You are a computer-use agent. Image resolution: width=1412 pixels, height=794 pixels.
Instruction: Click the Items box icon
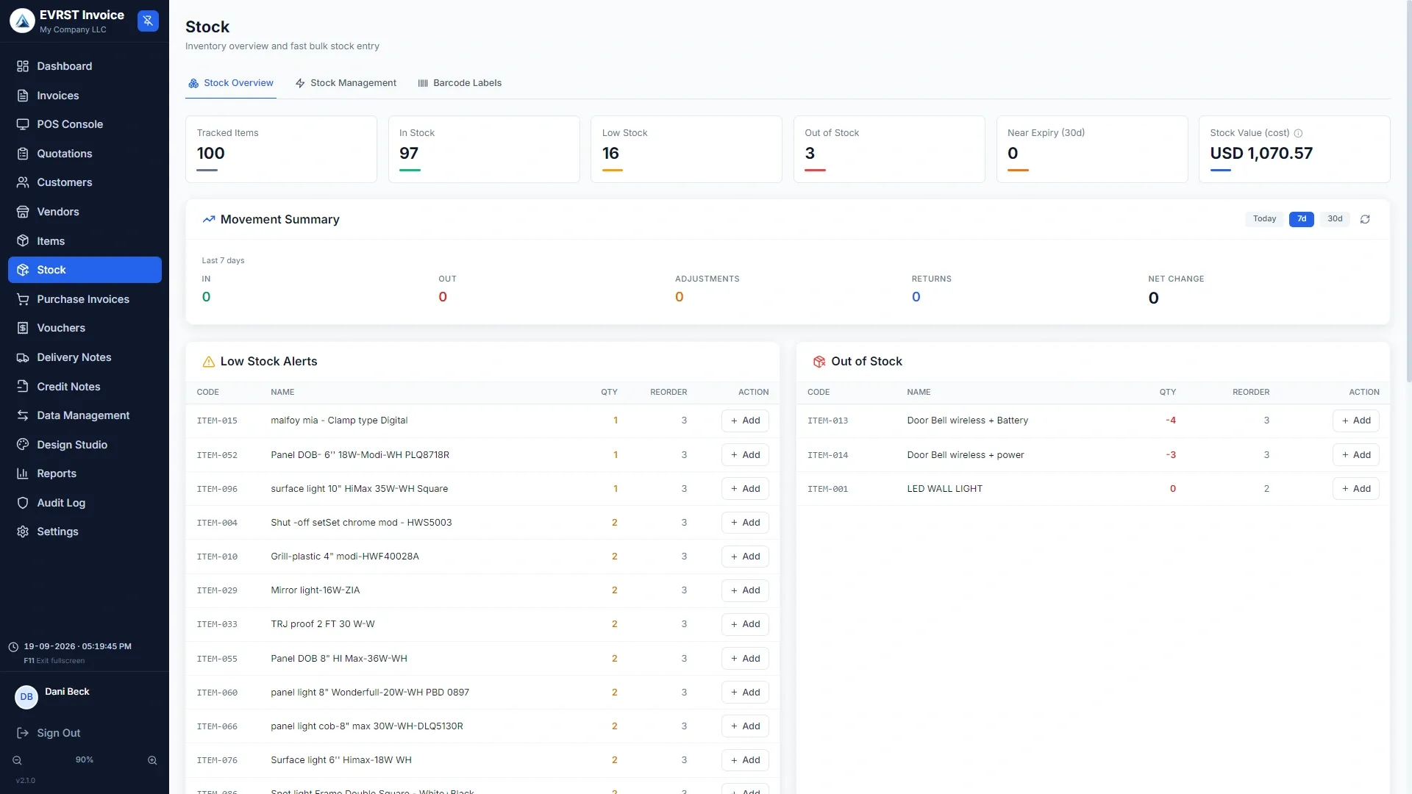[23, 241]
